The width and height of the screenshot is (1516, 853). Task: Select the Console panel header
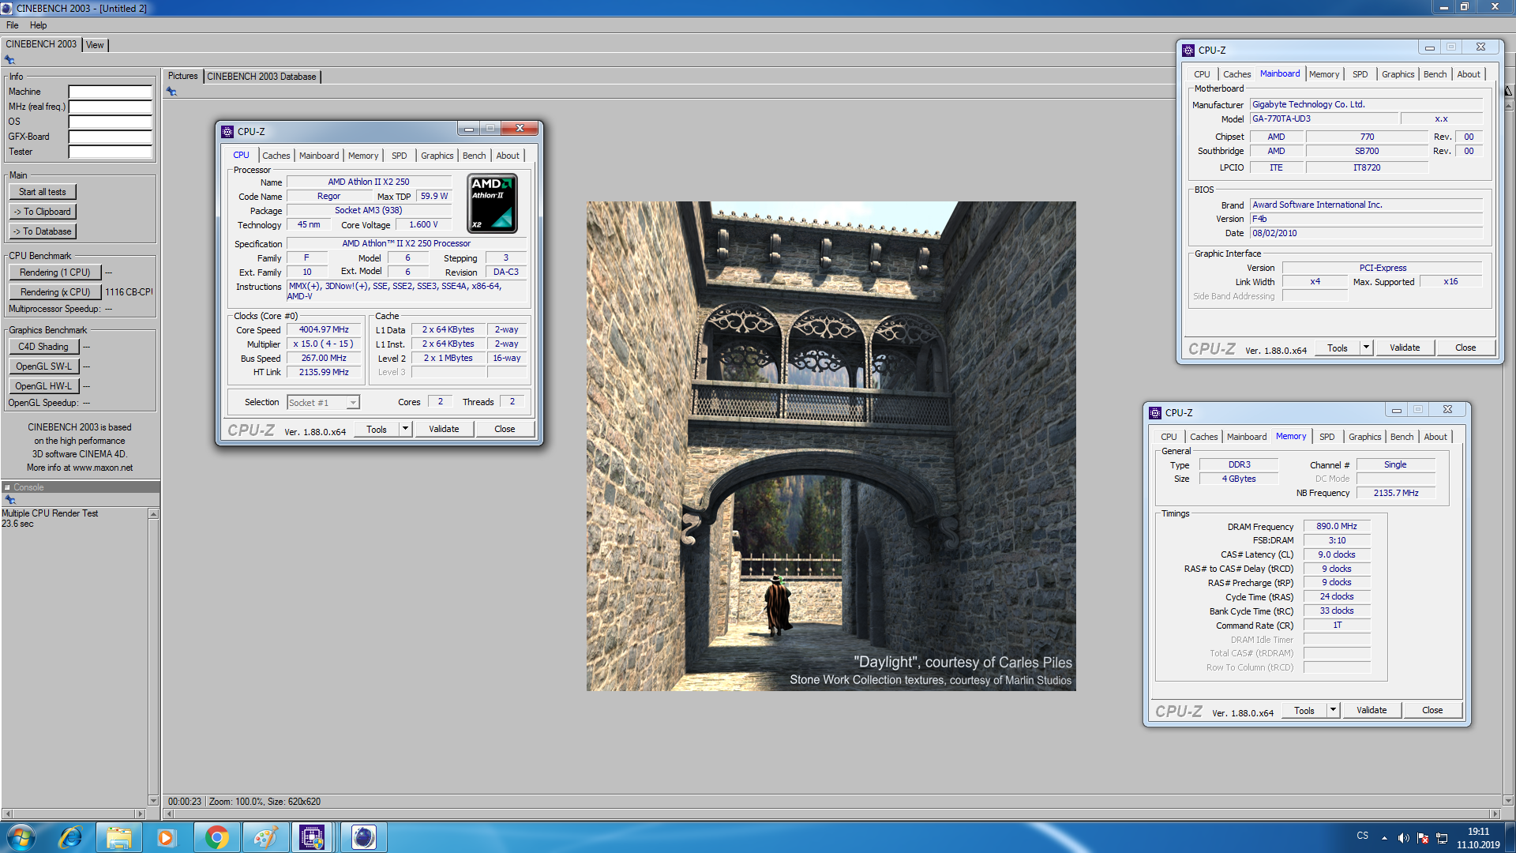80,487
